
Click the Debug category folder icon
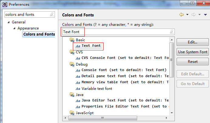pos(72,64)
